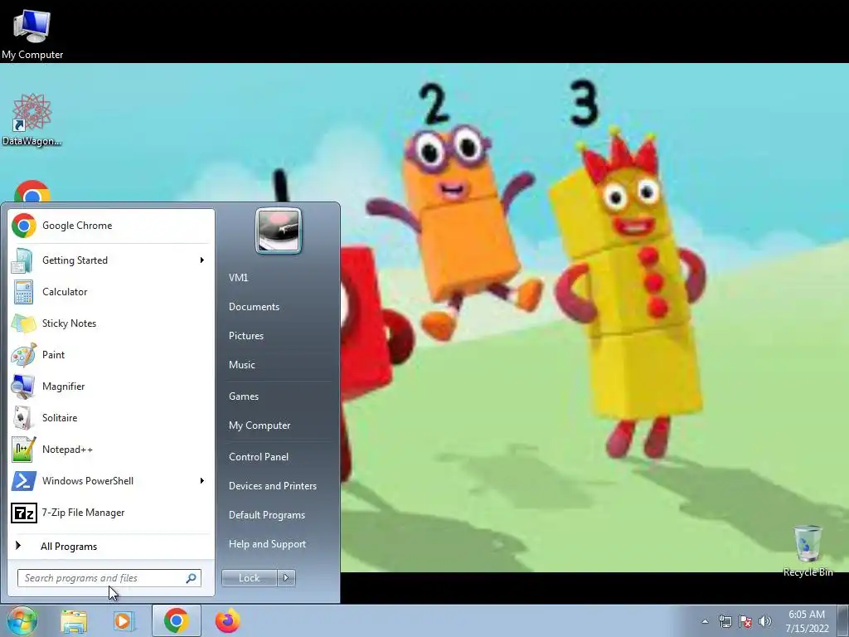Open Windows Explorer from the taskbar
The height and width of the screenshot is (637, 849).
74,621
